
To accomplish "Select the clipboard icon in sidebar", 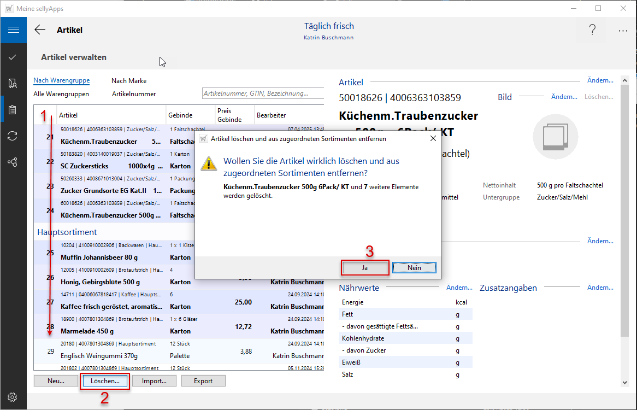I will click(13, 110).
